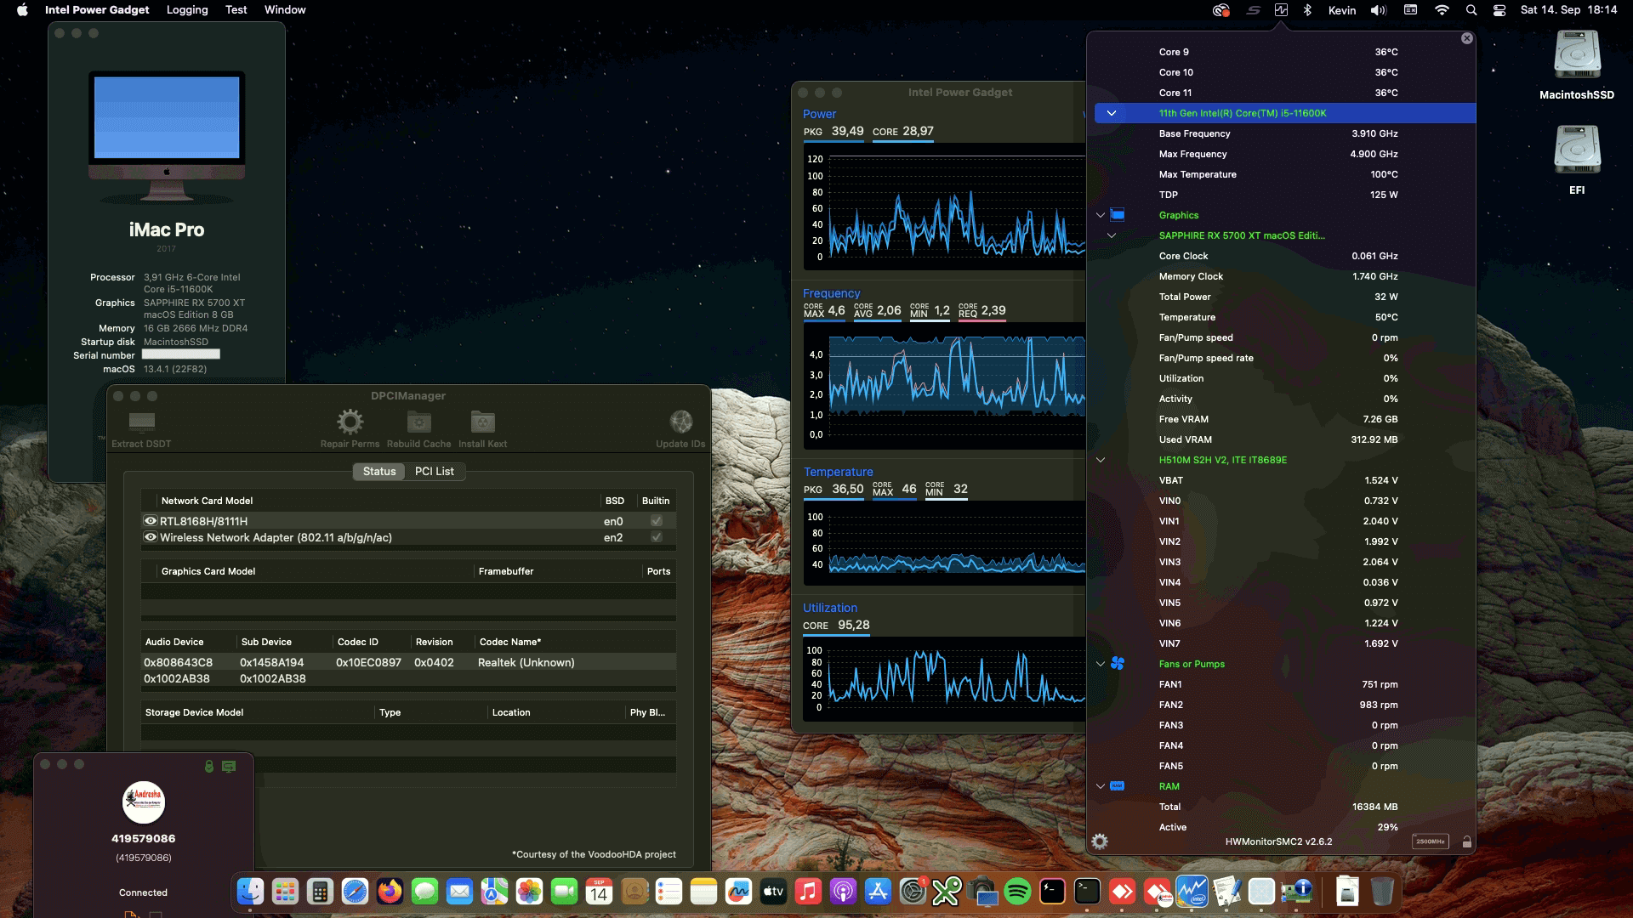
Task: Open the MacintoshSSD desktop drive
Action: [x=1577, y=56]
